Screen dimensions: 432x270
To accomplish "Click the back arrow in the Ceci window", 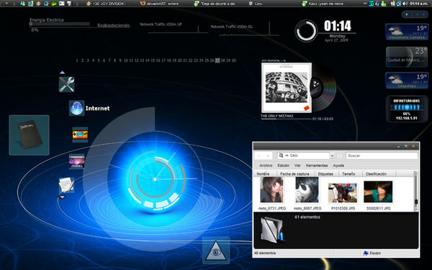I will (259, 156).
